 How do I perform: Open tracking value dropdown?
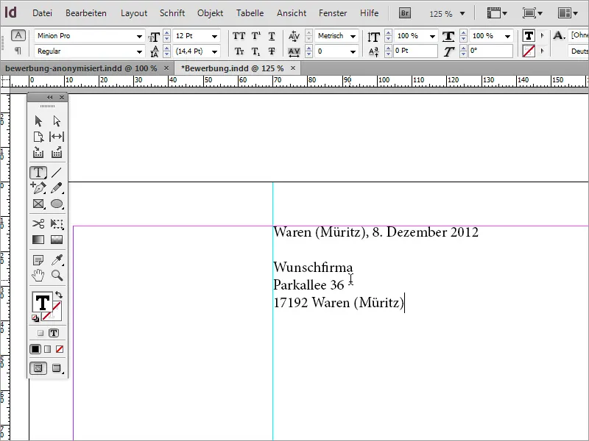pos(353,51)
